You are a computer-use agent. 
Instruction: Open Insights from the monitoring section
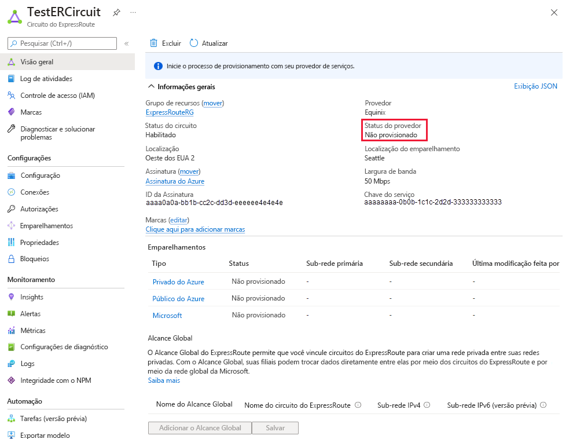point(31,297)
